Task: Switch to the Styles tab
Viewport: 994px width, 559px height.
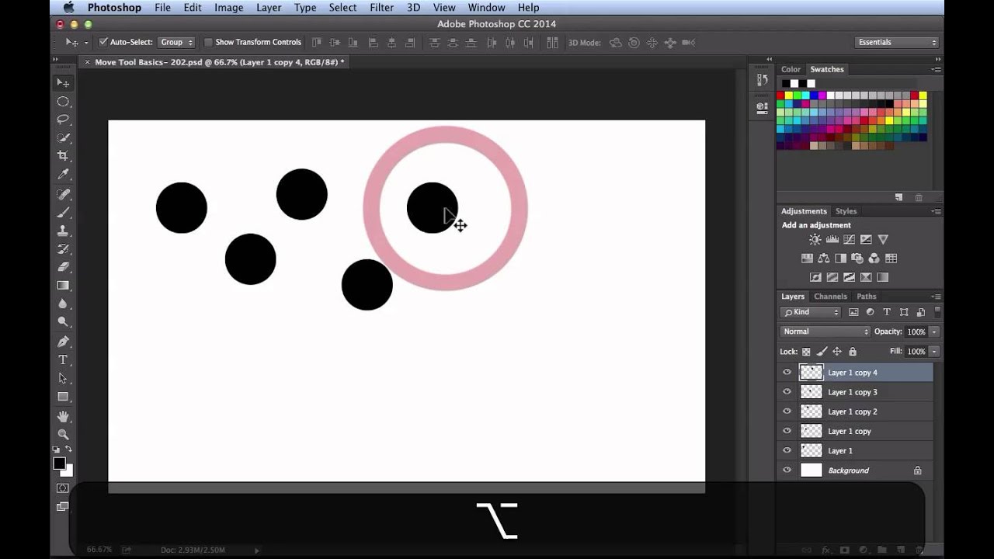Action: click(x=846, y=211)
